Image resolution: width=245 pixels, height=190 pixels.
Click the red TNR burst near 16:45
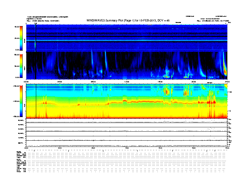166,91
